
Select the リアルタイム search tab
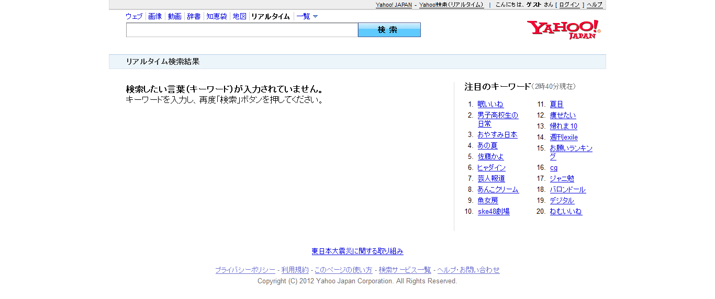(271, 16)
